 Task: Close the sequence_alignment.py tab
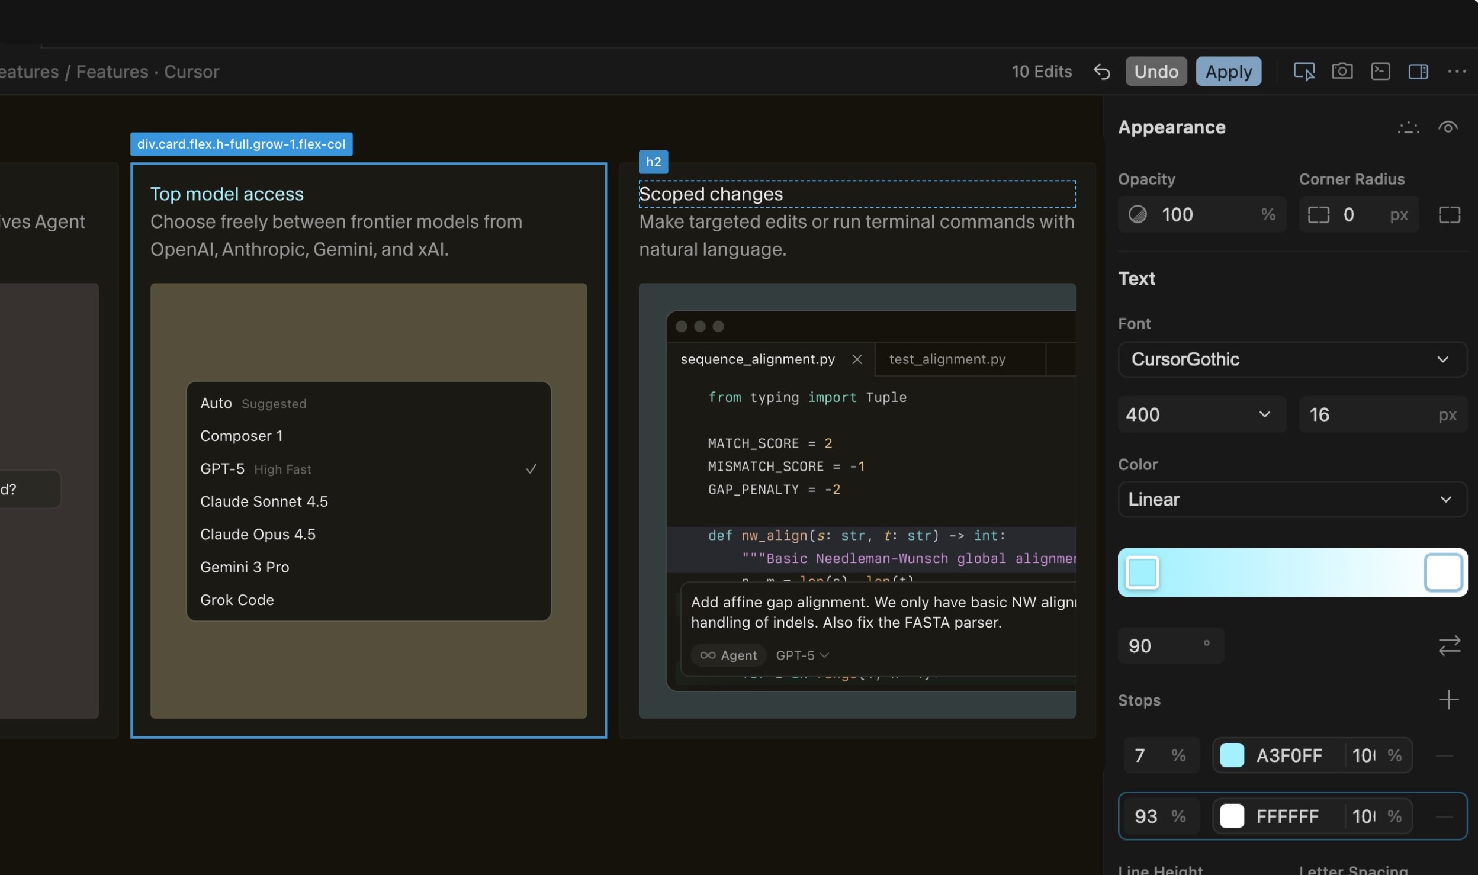click(856, 359)
